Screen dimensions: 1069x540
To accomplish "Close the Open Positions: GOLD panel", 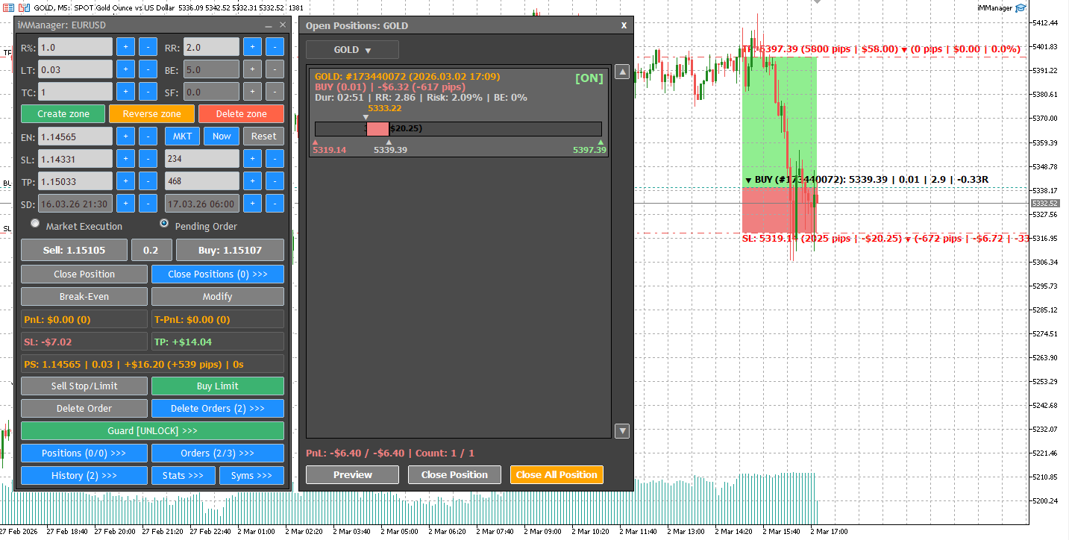I will click(624, 25).
